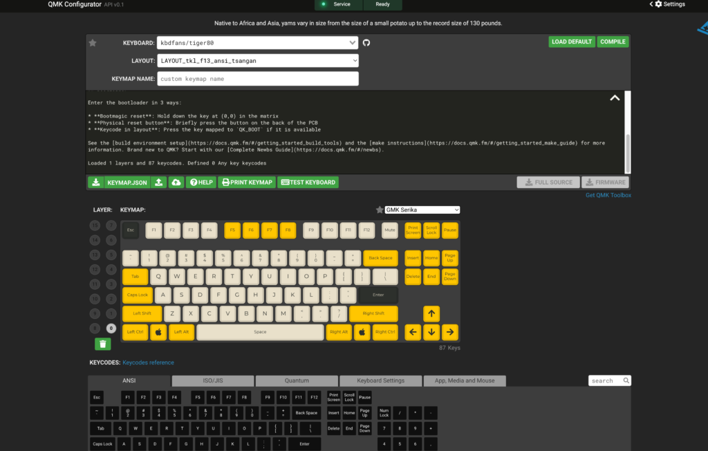Delete the layer with the trash icon

(x=103, y=344)
